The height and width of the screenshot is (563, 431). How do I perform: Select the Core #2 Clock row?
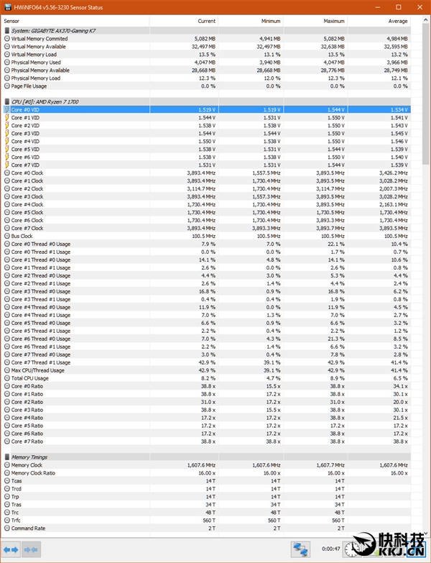pos(206,188)
